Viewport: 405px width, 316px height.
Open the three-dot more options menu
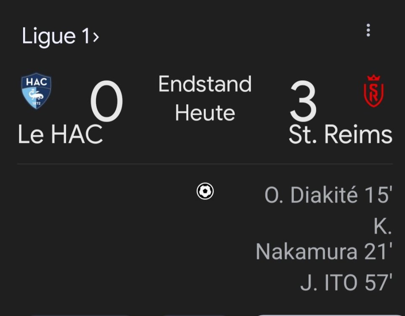[x=368, y=30]
